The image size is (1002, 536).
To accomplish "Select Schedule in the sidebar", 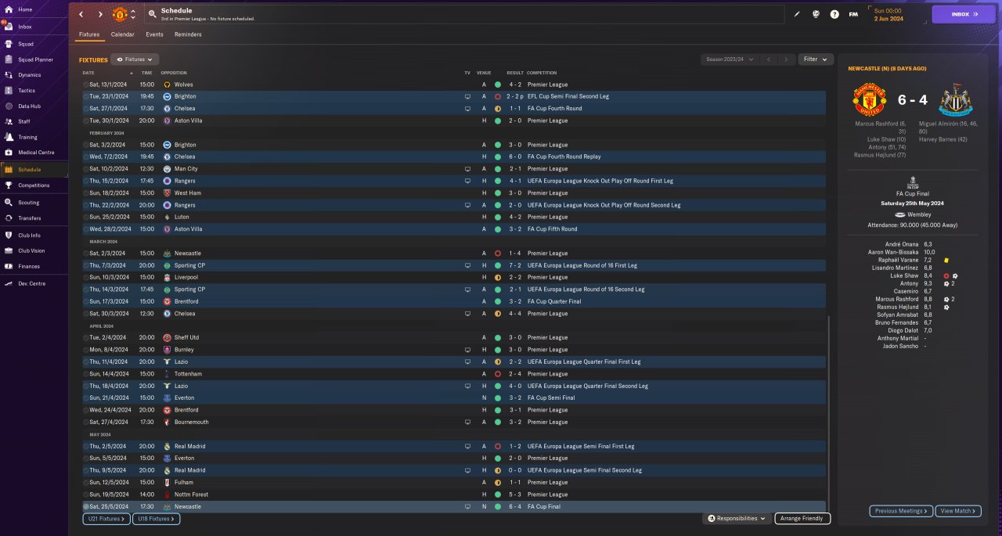I will 30,170.
